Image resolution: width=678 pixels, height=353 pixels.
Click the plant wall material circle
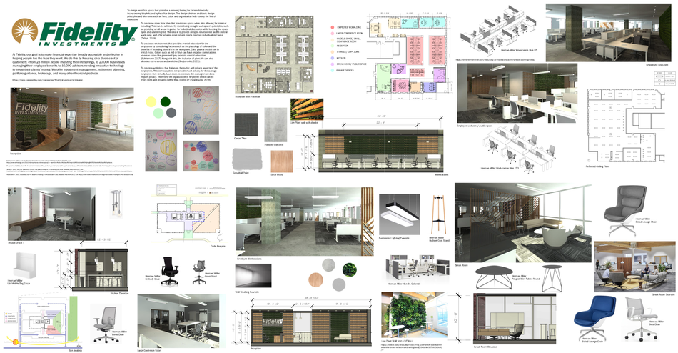coord(350,270)
